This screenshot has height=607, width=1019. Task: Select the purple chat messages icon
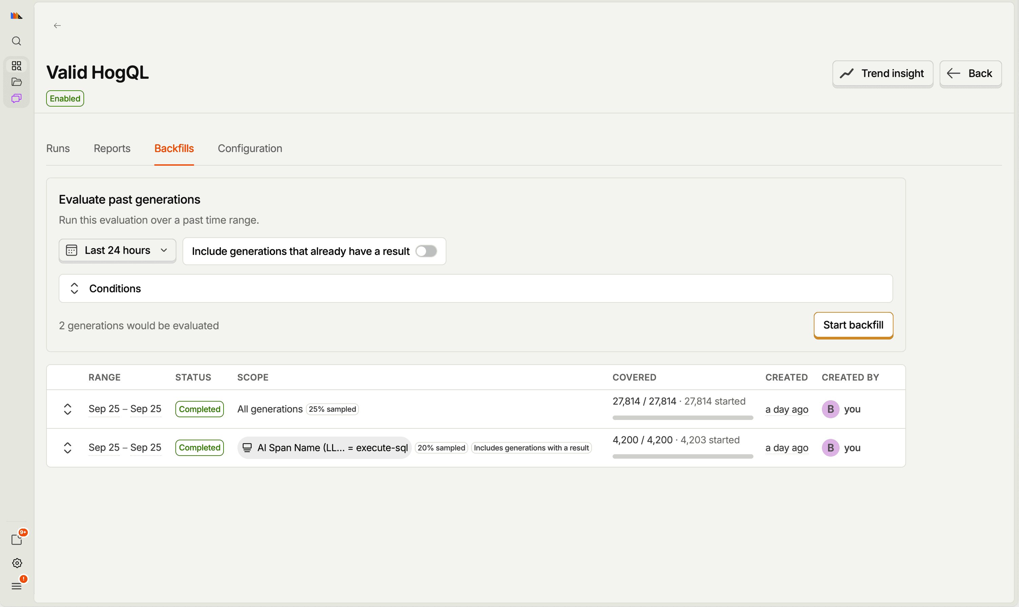[x=16, y=98]
